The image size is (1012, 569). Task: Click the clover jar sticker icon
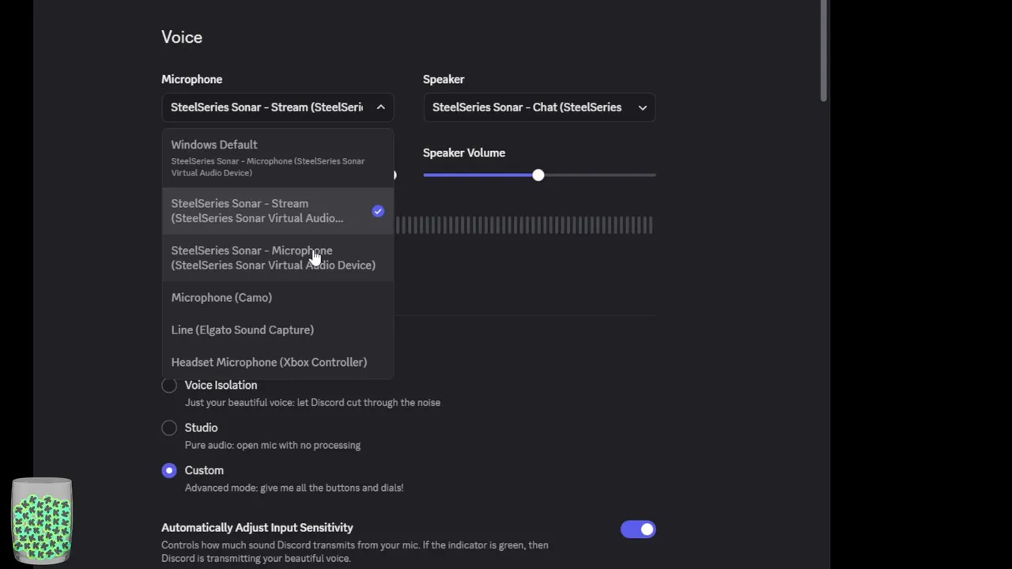click(42, 520)
